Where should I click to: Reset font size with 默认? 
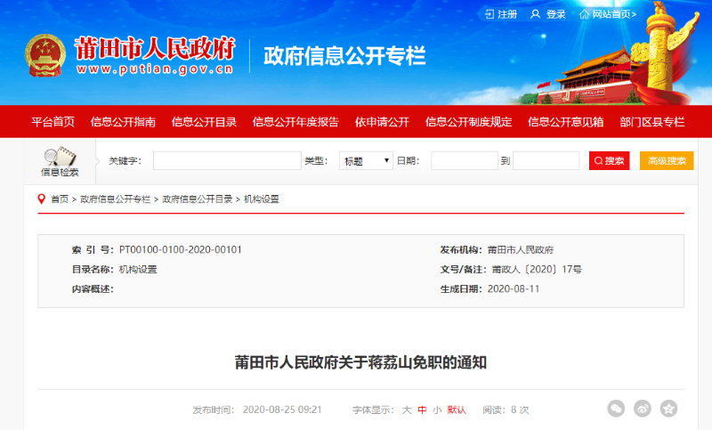(x=457, y=410)
